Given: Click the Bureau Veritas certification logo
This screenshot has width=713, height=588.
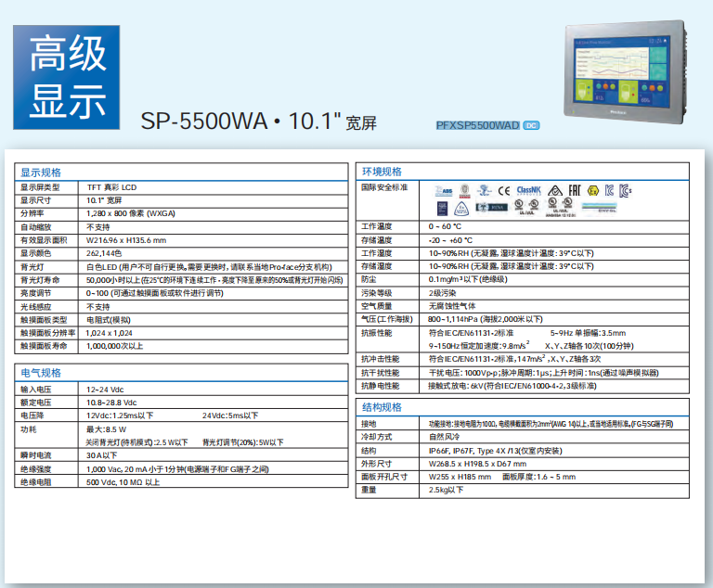Looking at the screenshot, I should click(465, 191).
